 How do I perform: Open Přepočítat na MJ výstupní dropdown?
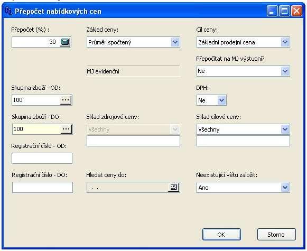coord(285,71)
